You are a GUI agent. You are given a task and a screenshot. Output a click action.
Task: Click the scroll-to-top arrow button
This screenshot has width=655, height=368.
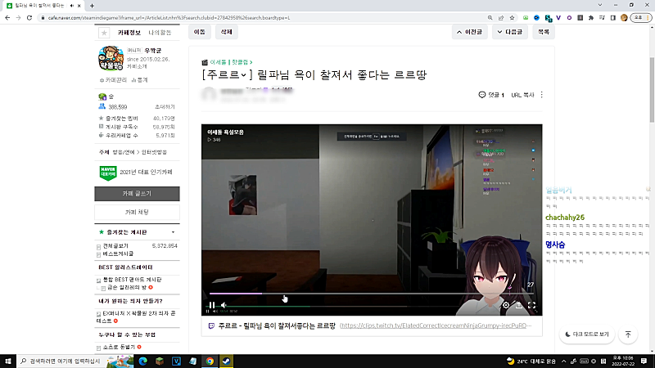click(628, 334)
